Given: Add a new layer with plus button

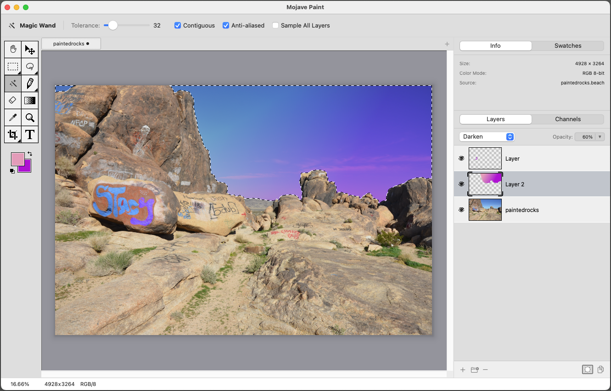Looking at the screenshot, I should 463,369.
